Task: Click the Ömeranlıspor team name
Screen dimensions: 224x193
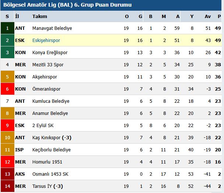Action: [x=46, y=89]
